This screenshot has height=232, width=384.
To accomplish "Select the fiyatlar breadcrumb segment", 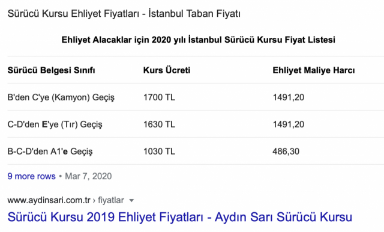I will click(111, 200).
